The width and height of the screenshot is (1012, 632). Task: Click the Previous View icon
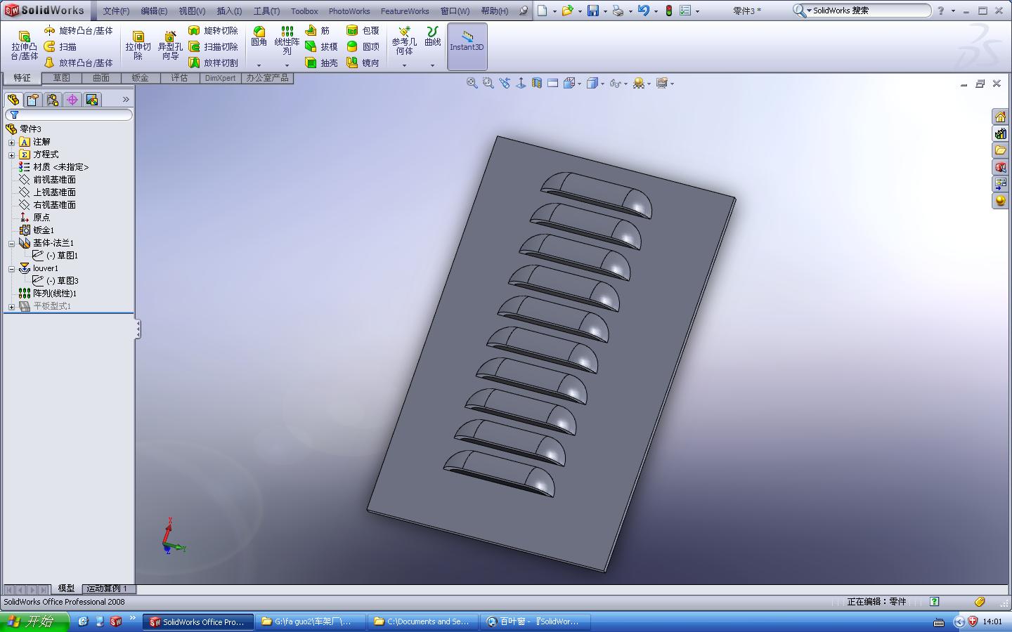(x=505, y=83)
